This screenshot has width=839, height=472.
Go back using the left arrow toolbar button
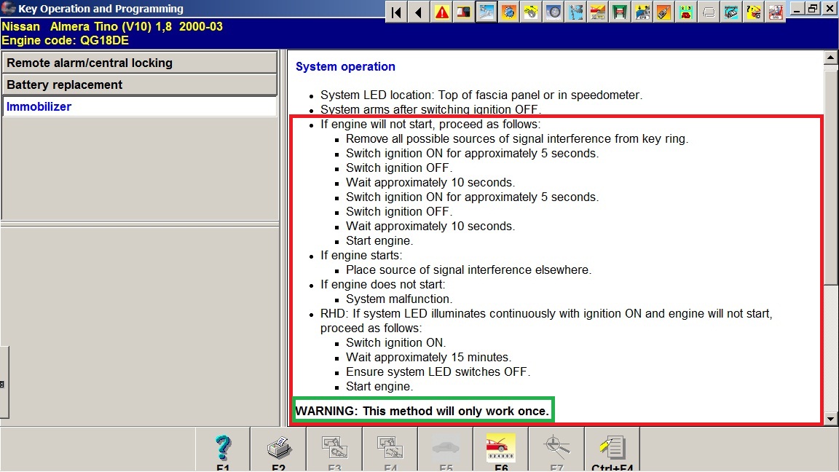418,12
